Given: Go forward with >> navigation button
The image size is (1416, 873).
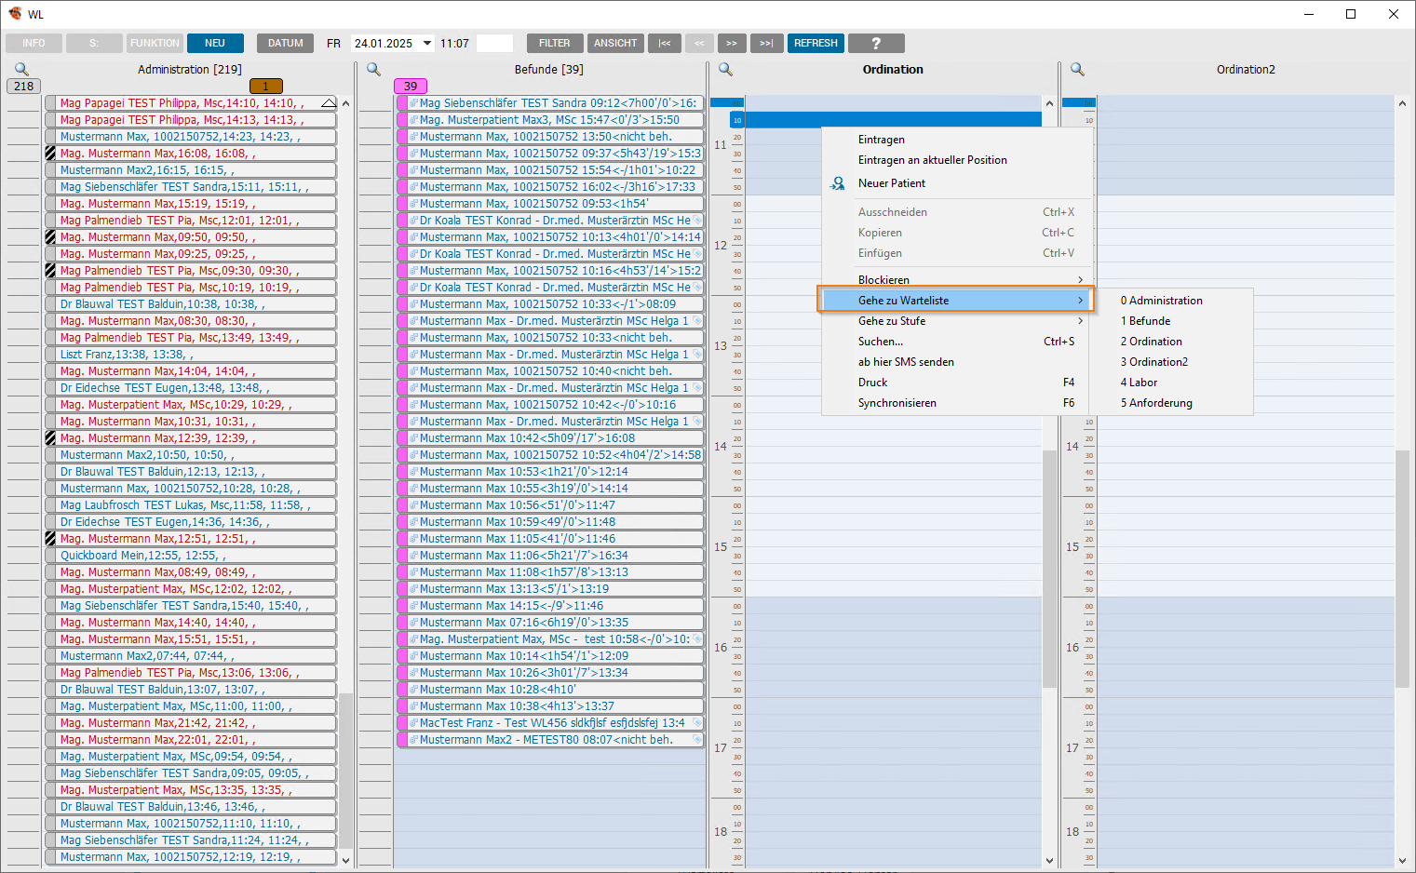Looking at the screenshot, I should (x=733, y=43).
